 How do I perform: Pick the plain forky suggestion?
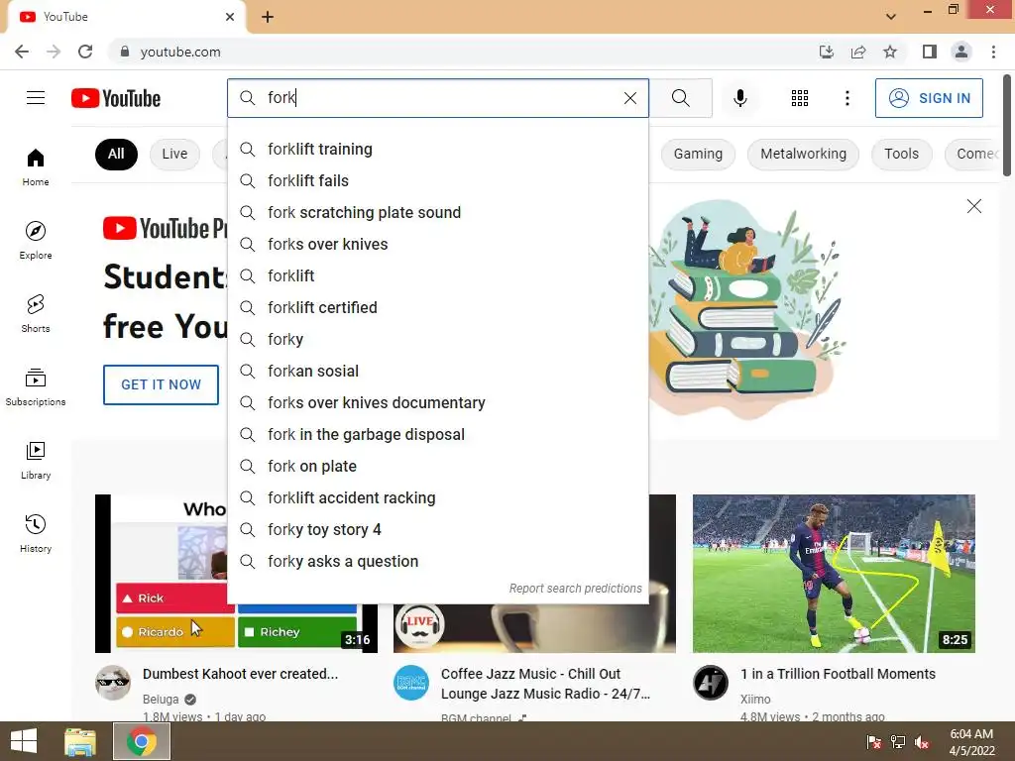pos(438,339)
